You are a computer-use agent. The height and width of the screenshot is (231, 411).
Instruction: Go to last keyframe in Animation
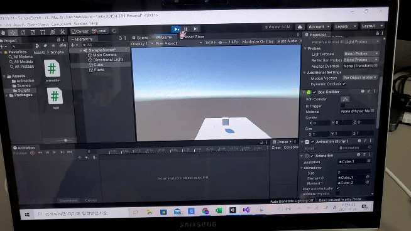point(70,152)
